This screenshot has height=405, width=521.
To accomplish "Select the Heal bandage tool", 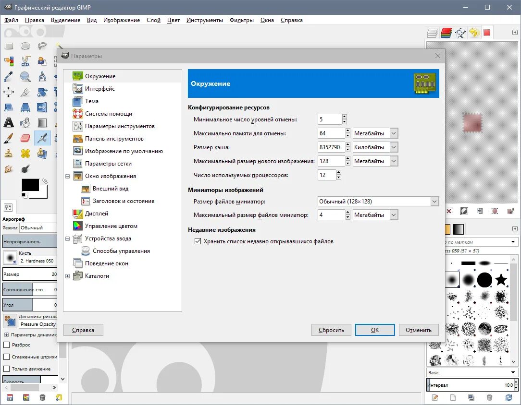I will point(25,153).
